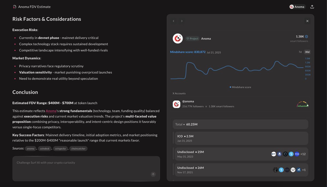
Task: Go to next item with right chevron
Action: 182,21
